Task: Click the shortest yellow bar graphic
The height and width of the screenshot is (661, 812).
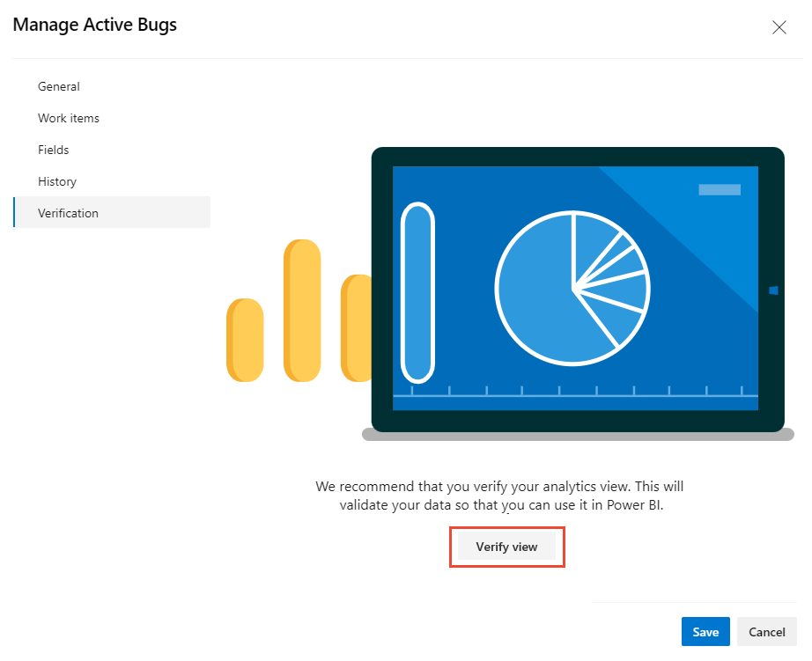Action: (245, 340)
